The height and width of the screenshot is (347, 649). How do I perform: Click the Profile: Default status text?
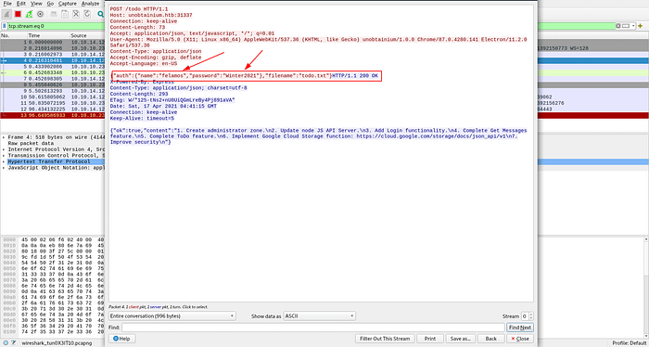[630, 343]
